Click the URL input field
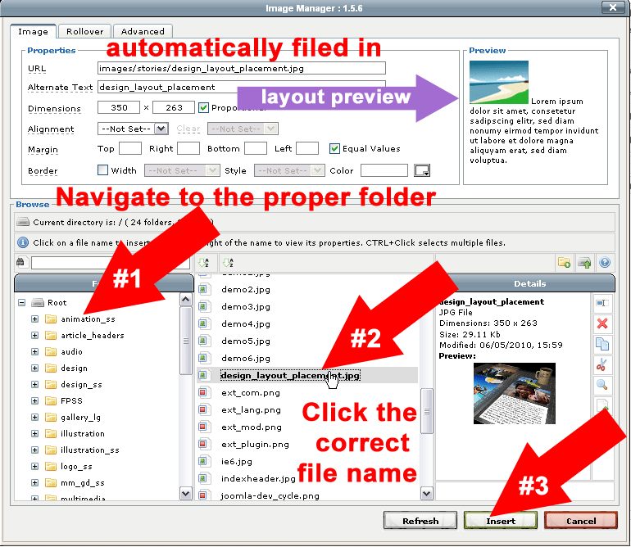The image size is (631, 547). click(x=242, y=68)
